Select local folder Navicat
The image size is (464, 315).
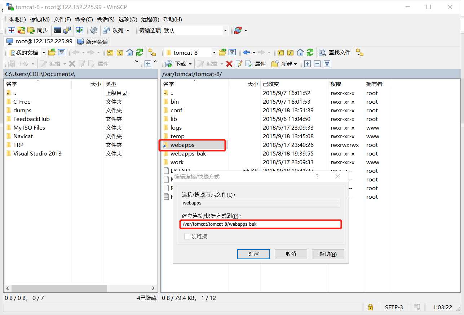[23, 136]
